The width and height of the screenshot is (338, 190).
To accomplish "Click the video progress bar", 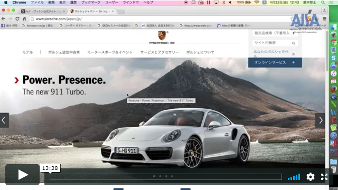I will tap(165, 177).
